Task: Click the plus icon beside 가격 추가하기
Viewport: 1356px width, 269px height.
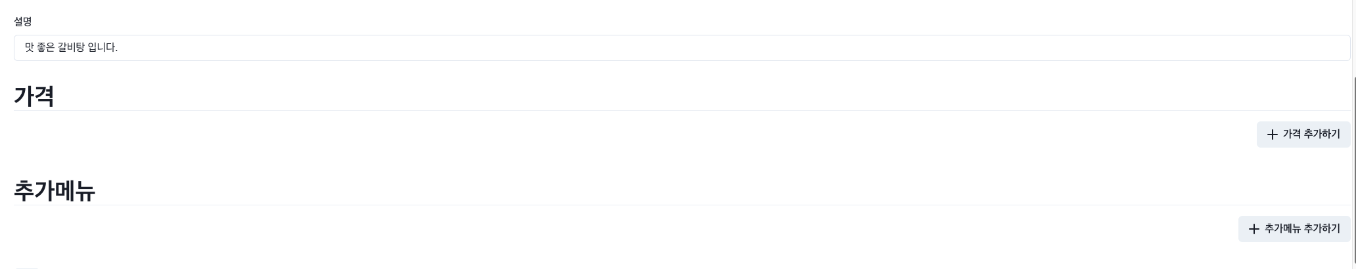Action: 1273,134
